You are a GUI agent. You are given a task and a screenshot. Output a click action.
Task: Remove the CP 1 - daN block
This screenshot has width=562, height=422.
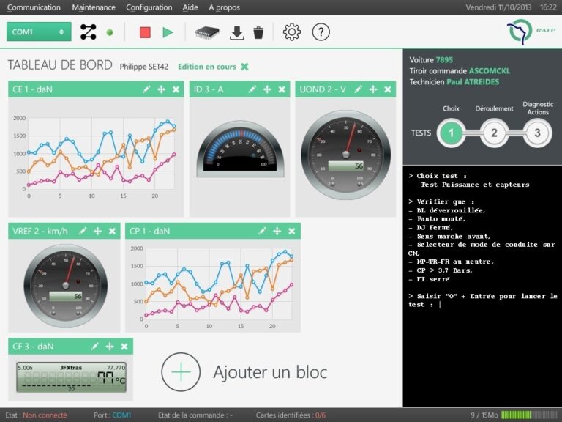(292, 231)
